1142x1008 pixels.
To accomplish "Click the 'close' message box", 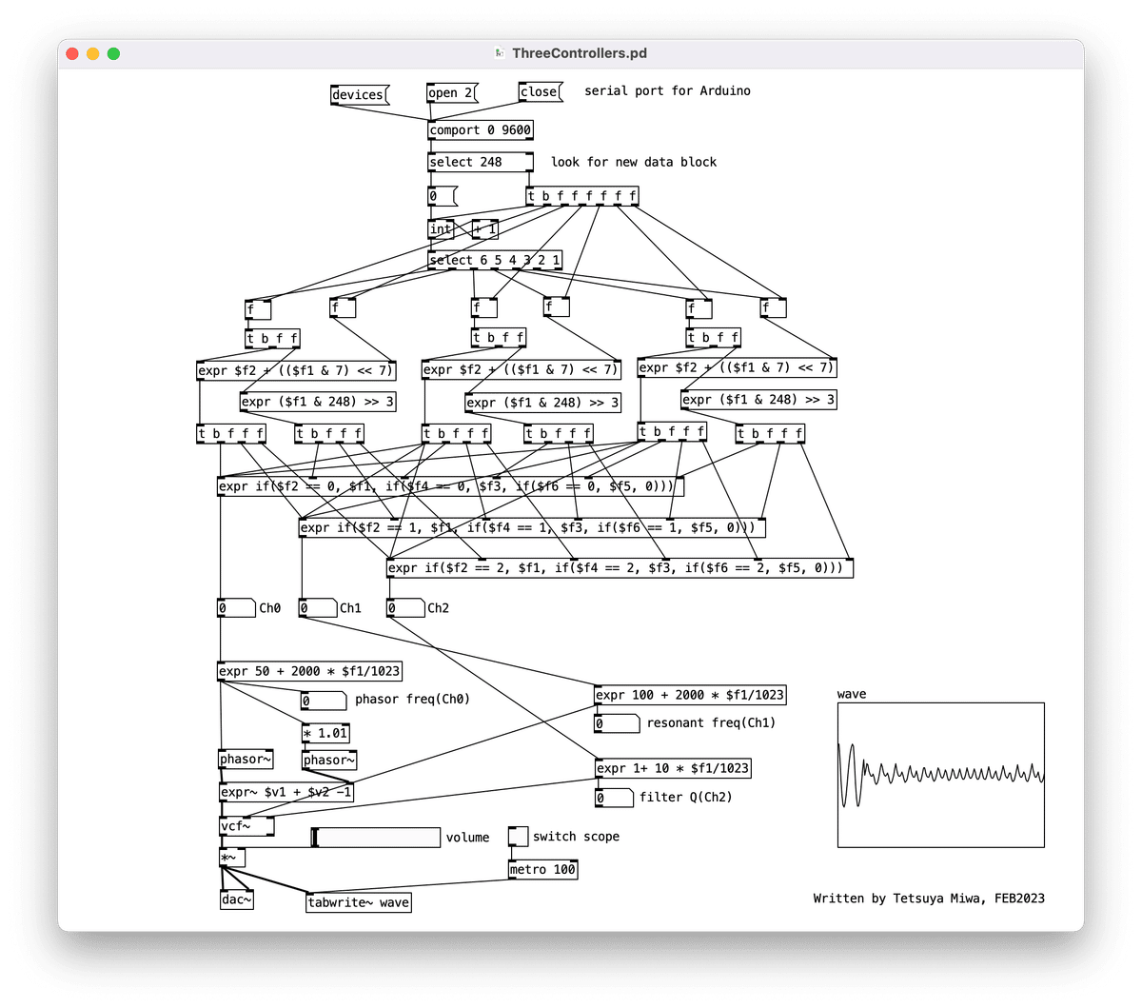I will (x=541, y=91).
